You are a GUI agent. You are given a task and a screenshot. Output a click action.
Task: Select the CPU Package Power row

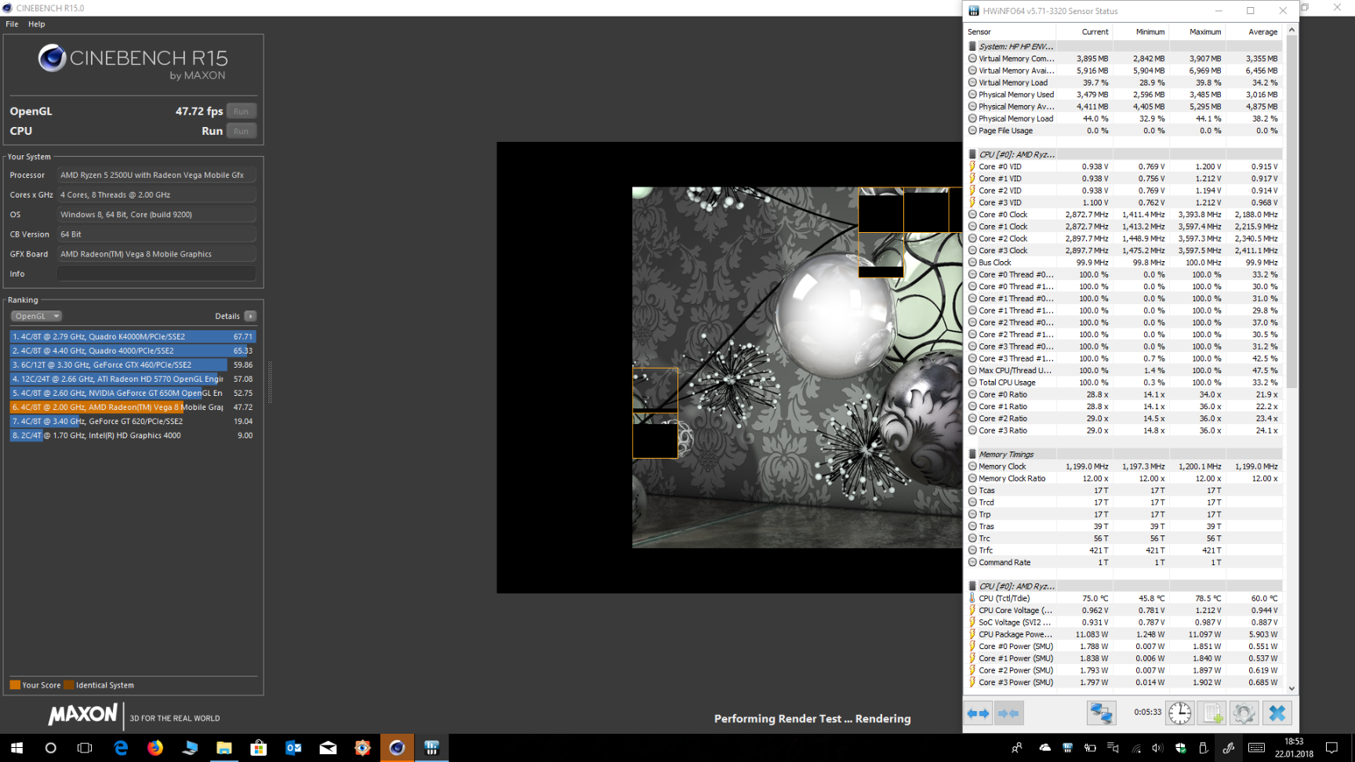click(x=1124, y=634)
